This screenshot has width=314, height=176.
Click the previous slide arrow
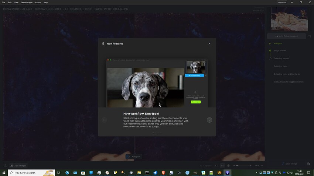tap(104, 120)
